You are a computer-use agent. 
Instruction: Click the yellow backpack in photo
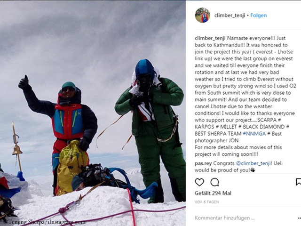[x=71, y=167]
